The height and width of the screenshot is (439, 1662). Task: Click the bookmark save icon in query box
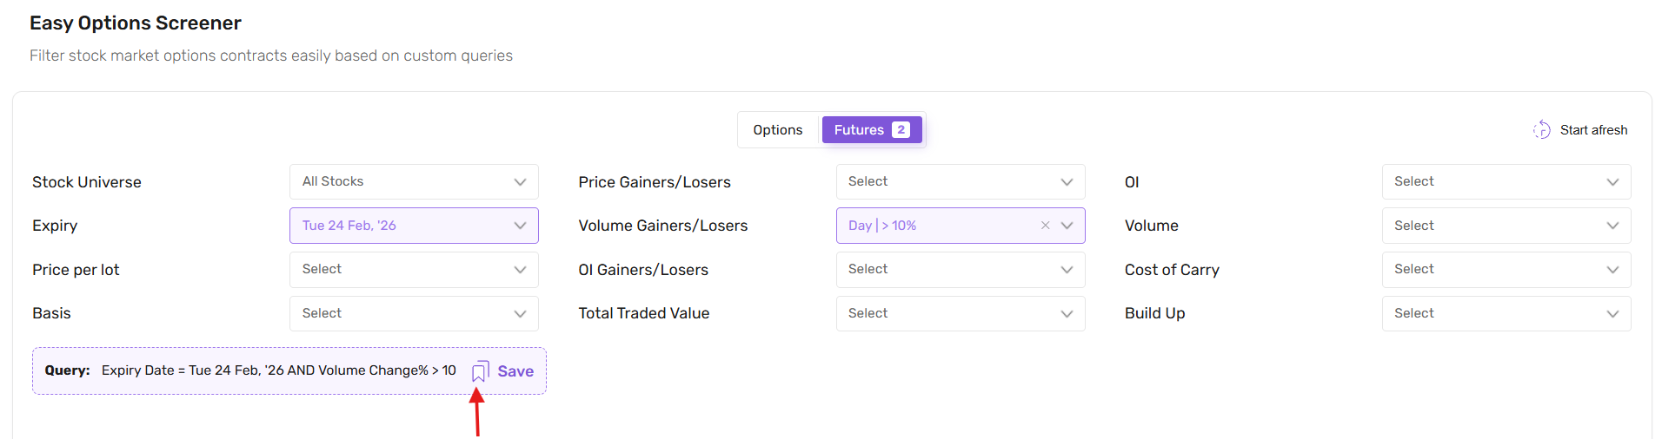[480, 371]
